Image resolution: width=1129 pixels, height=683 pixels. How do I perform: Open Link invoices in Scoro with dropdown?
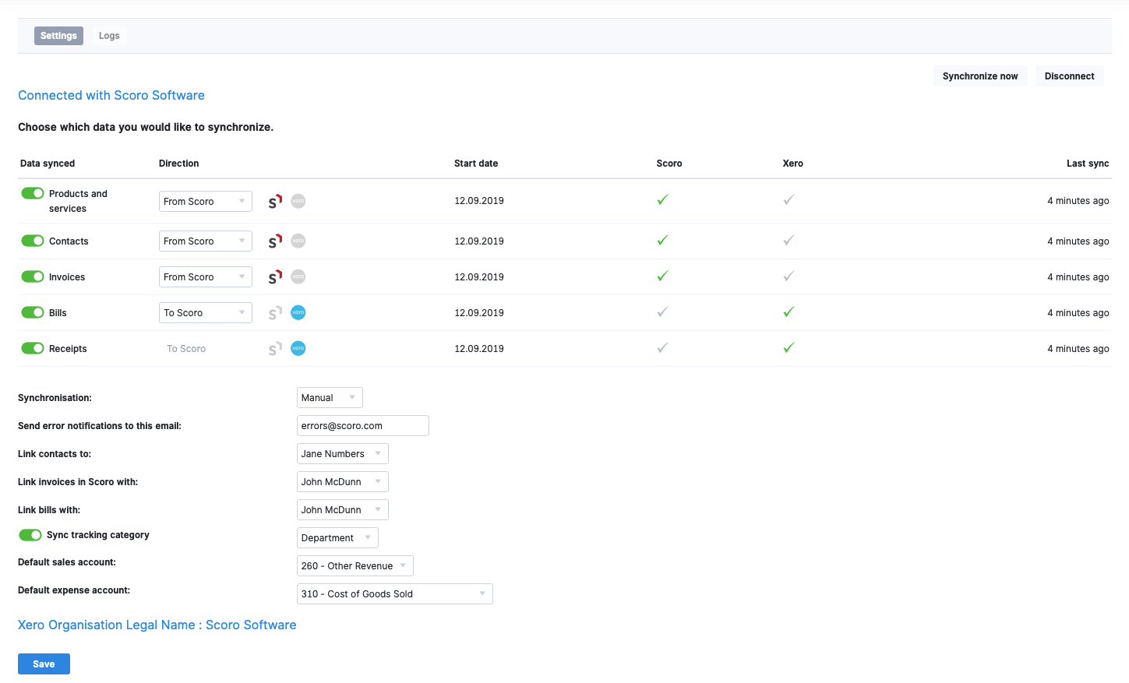tap(343, 482)
